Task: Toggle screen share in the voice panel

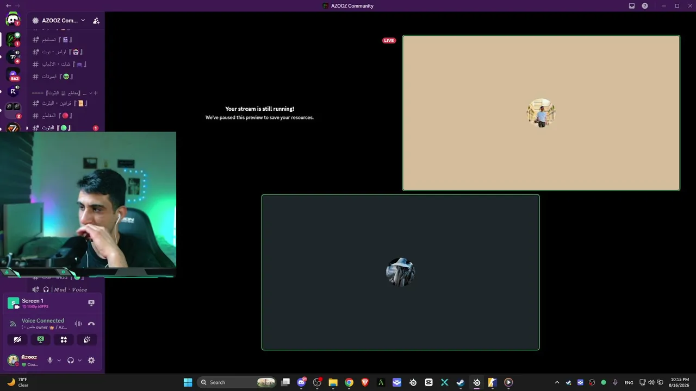Action: [x=40, y=339]
